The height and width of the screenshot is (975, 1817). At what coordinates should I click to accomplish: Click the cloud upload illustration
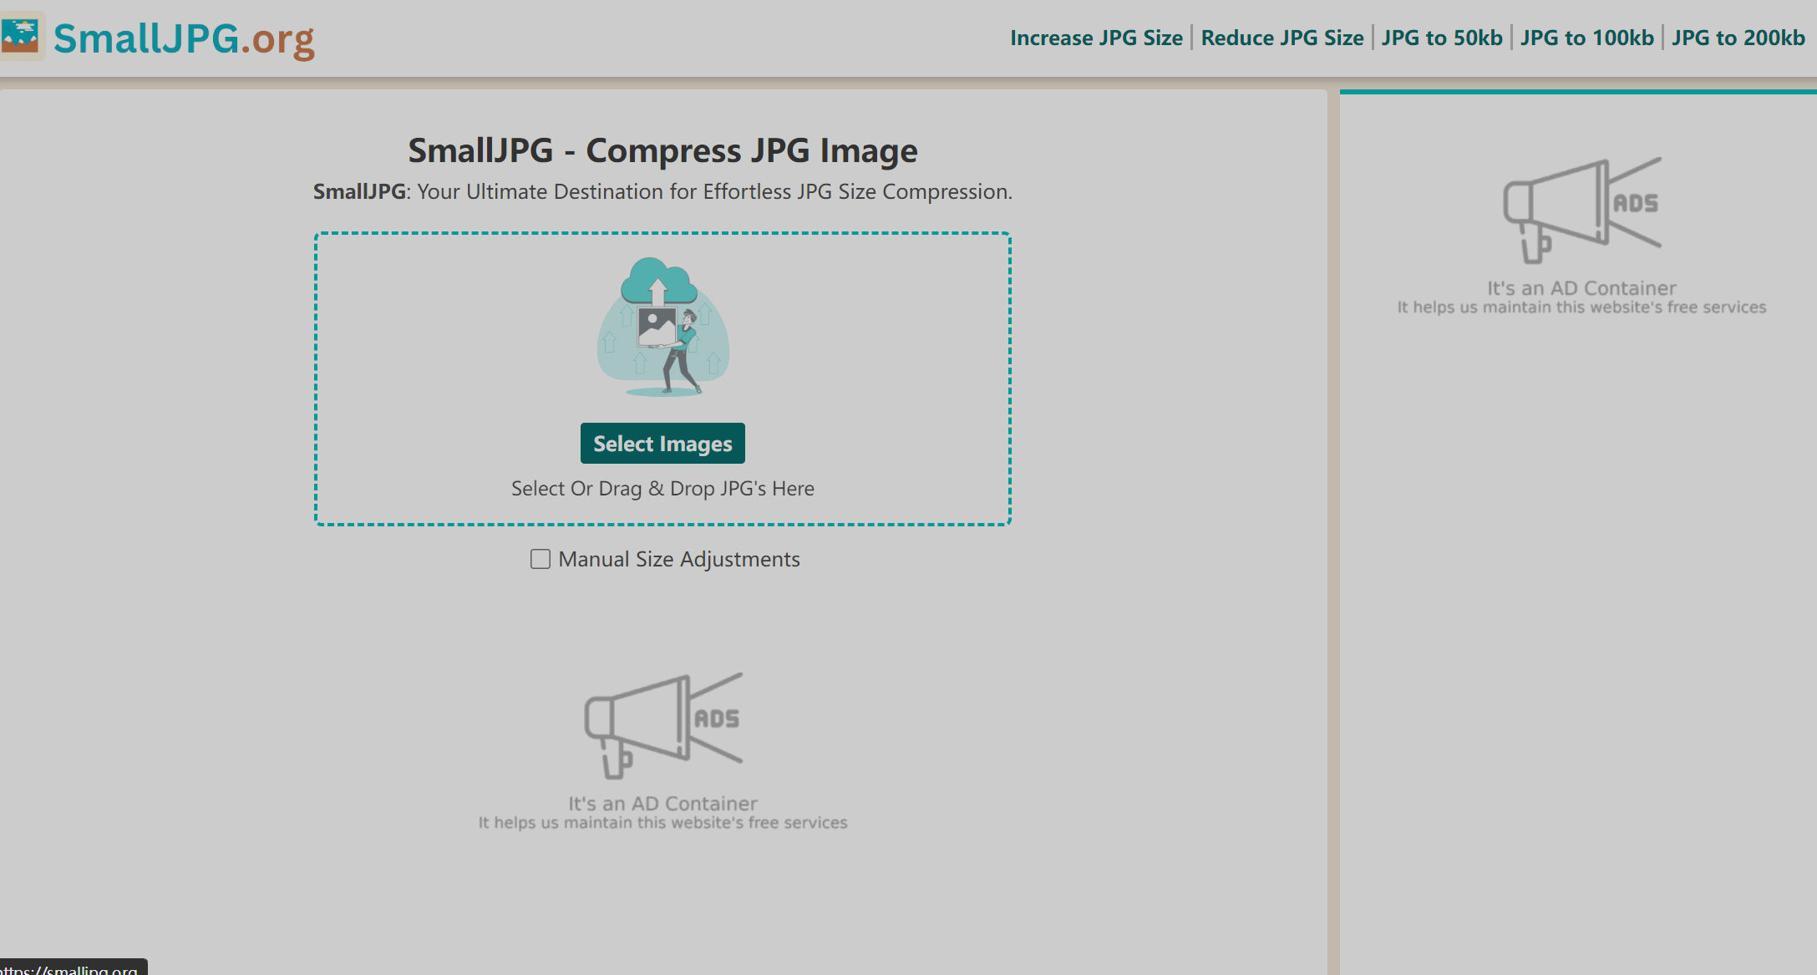coord(662,327)
